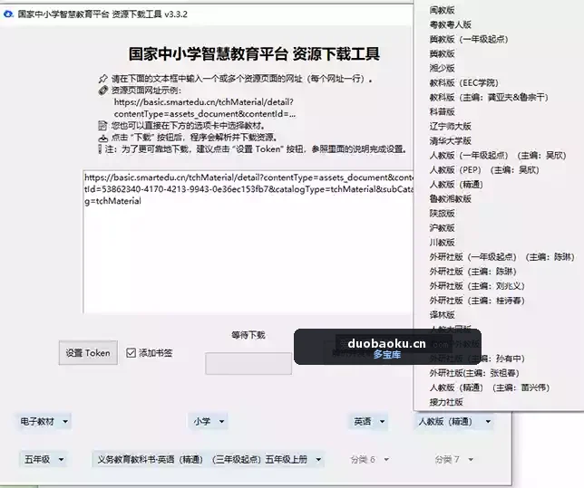Select 辽宁师大版 option
The height and width of the screenshot is (488, 584).
tap(451, 126)
